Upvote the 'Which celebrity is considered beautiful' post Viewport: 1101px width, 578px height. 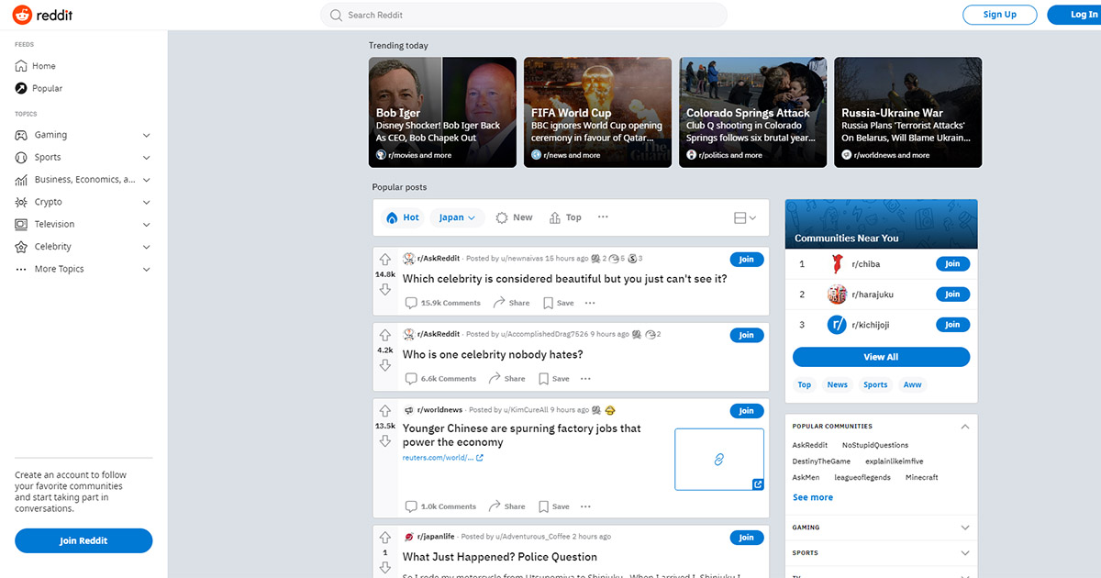(x=385, y=260)
